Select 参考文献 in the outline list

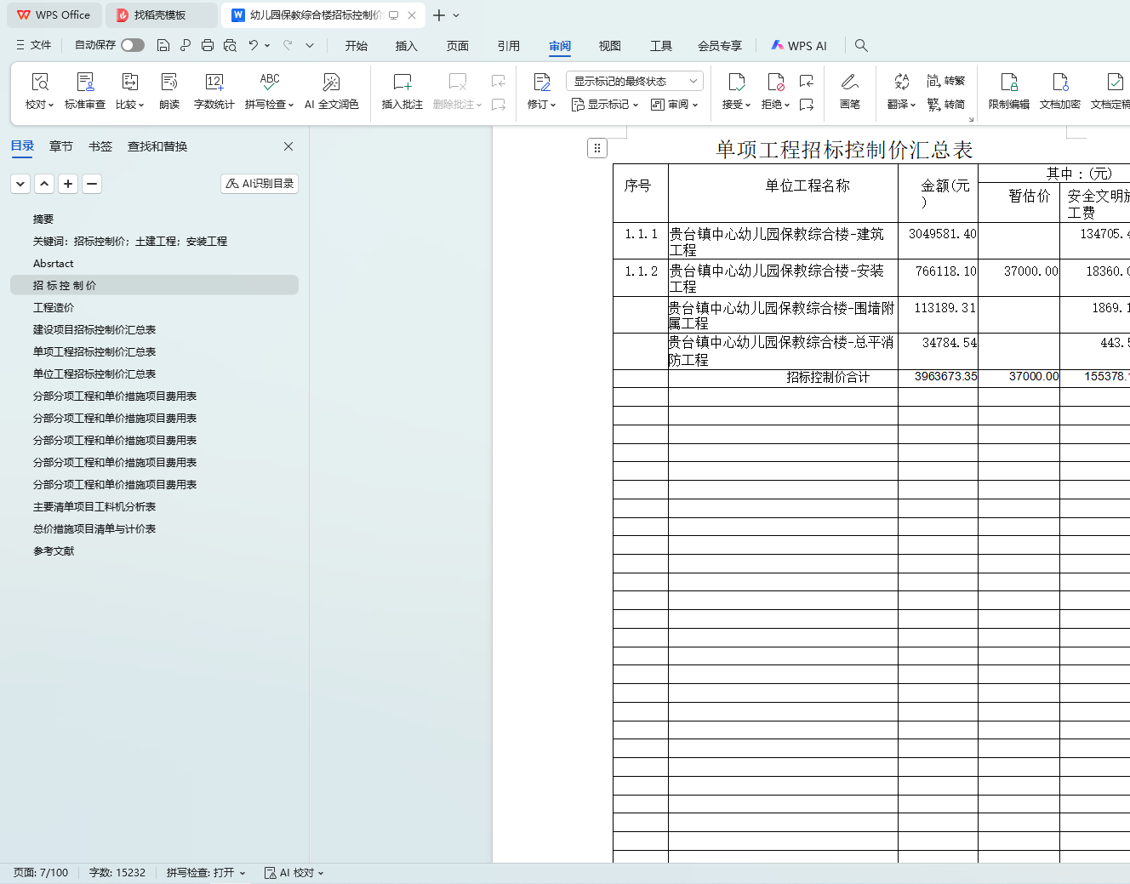(54, 551)
